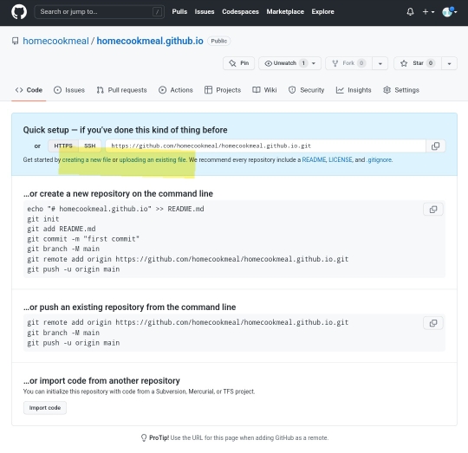Screen dimensions: 468x453
Task: Open the notifications bell
Action: [410, 12]
